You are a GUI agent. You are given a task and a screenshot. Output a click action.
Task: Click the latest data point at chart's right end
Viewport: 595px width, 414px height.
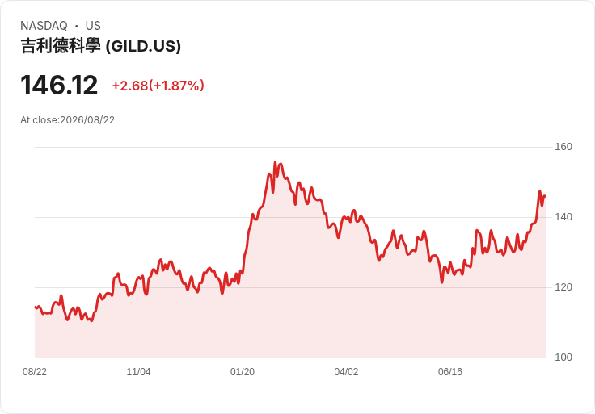(546, 196)
